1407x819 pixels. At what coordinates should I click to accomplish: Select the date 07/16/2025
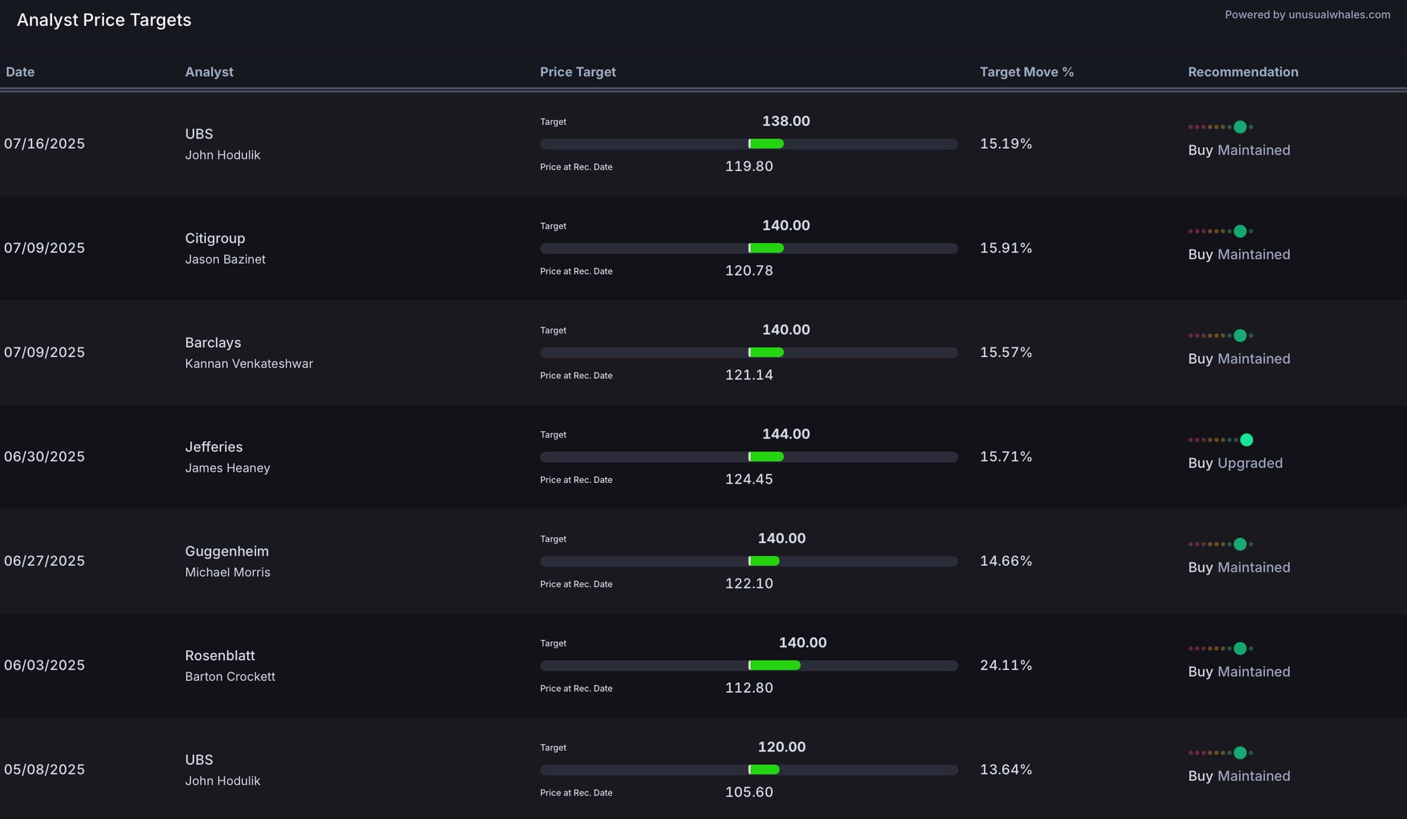pyautogui.click(x=44, y=144)
